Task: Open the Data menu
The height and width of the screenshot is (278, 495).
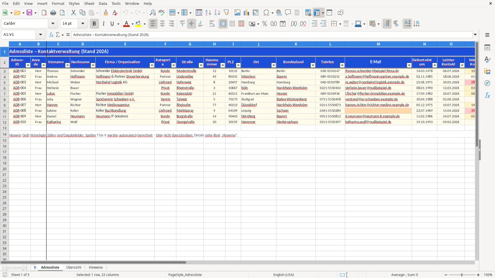Action: [103, 3]
